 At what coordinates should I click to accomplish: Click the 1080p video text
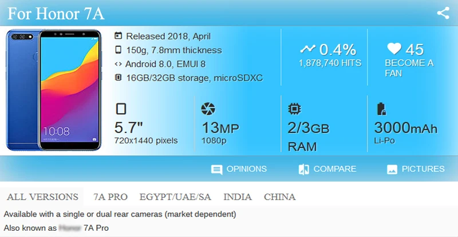[214, 140]
